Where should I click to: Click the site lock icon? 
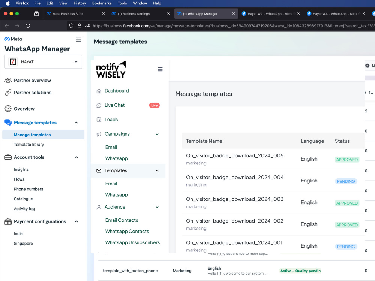click(x=79, y=26)
